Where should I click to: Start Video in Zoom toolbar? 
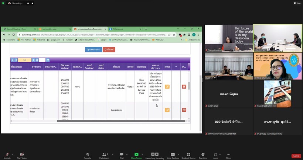click(22, 156)
